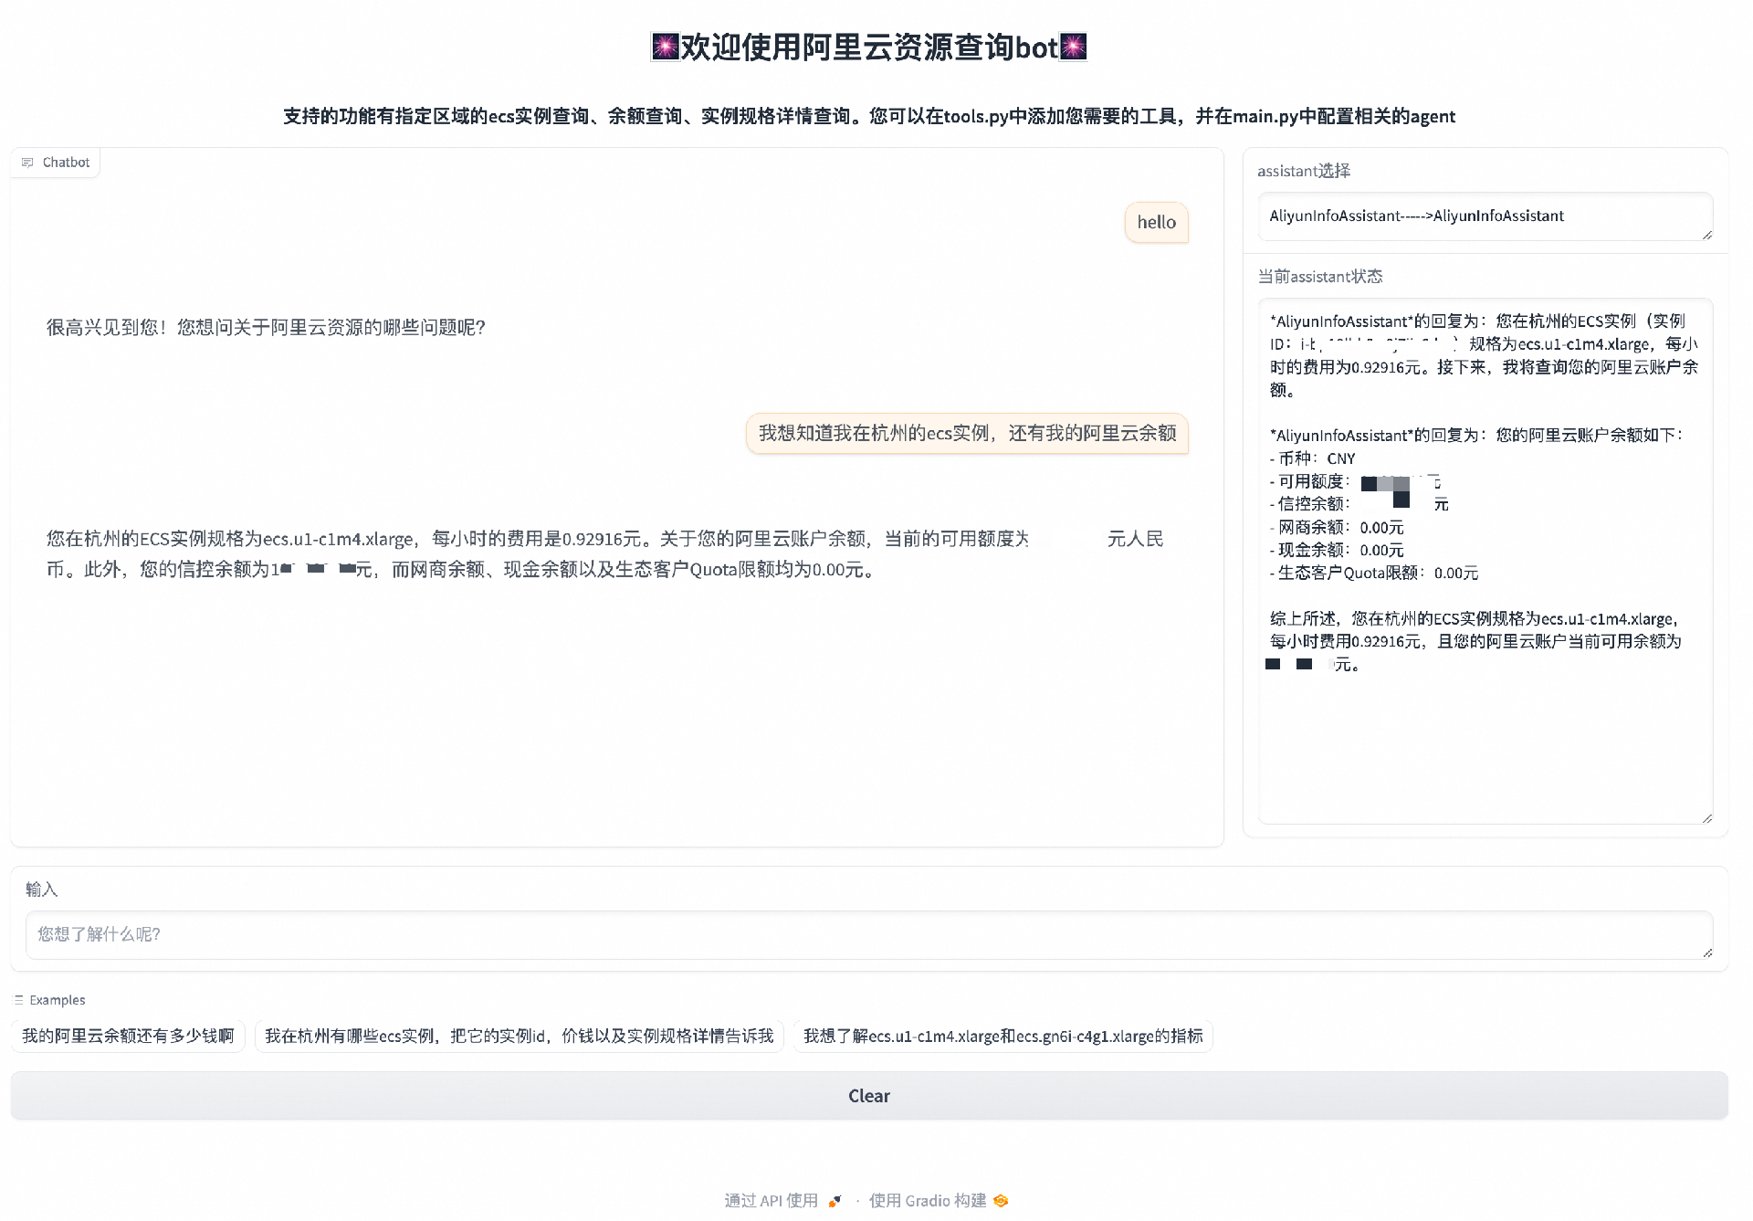Open the '通过 API 使用' link
The image size is (1753, 1221).
(782, 1201)
